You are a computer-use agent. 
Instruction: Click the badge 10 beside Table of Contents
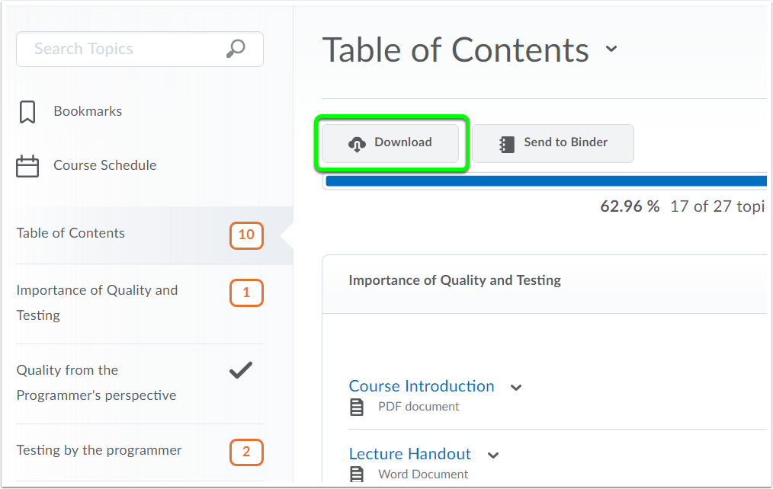(x=246, y=235)
